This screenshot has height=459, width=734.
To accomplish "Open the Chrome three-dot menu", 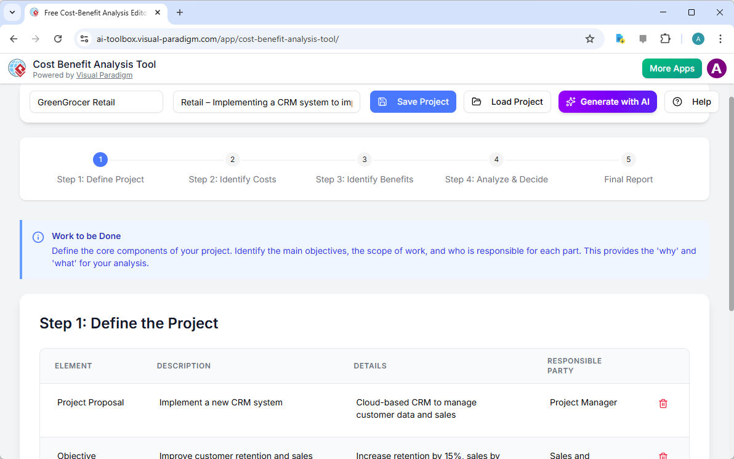I will (x=720, y=38).
